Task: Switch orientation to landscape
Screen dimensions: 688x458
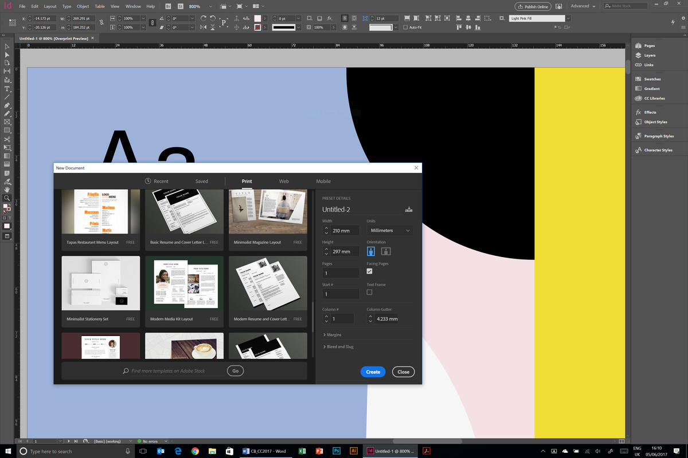Action: (x=385, y=251)
